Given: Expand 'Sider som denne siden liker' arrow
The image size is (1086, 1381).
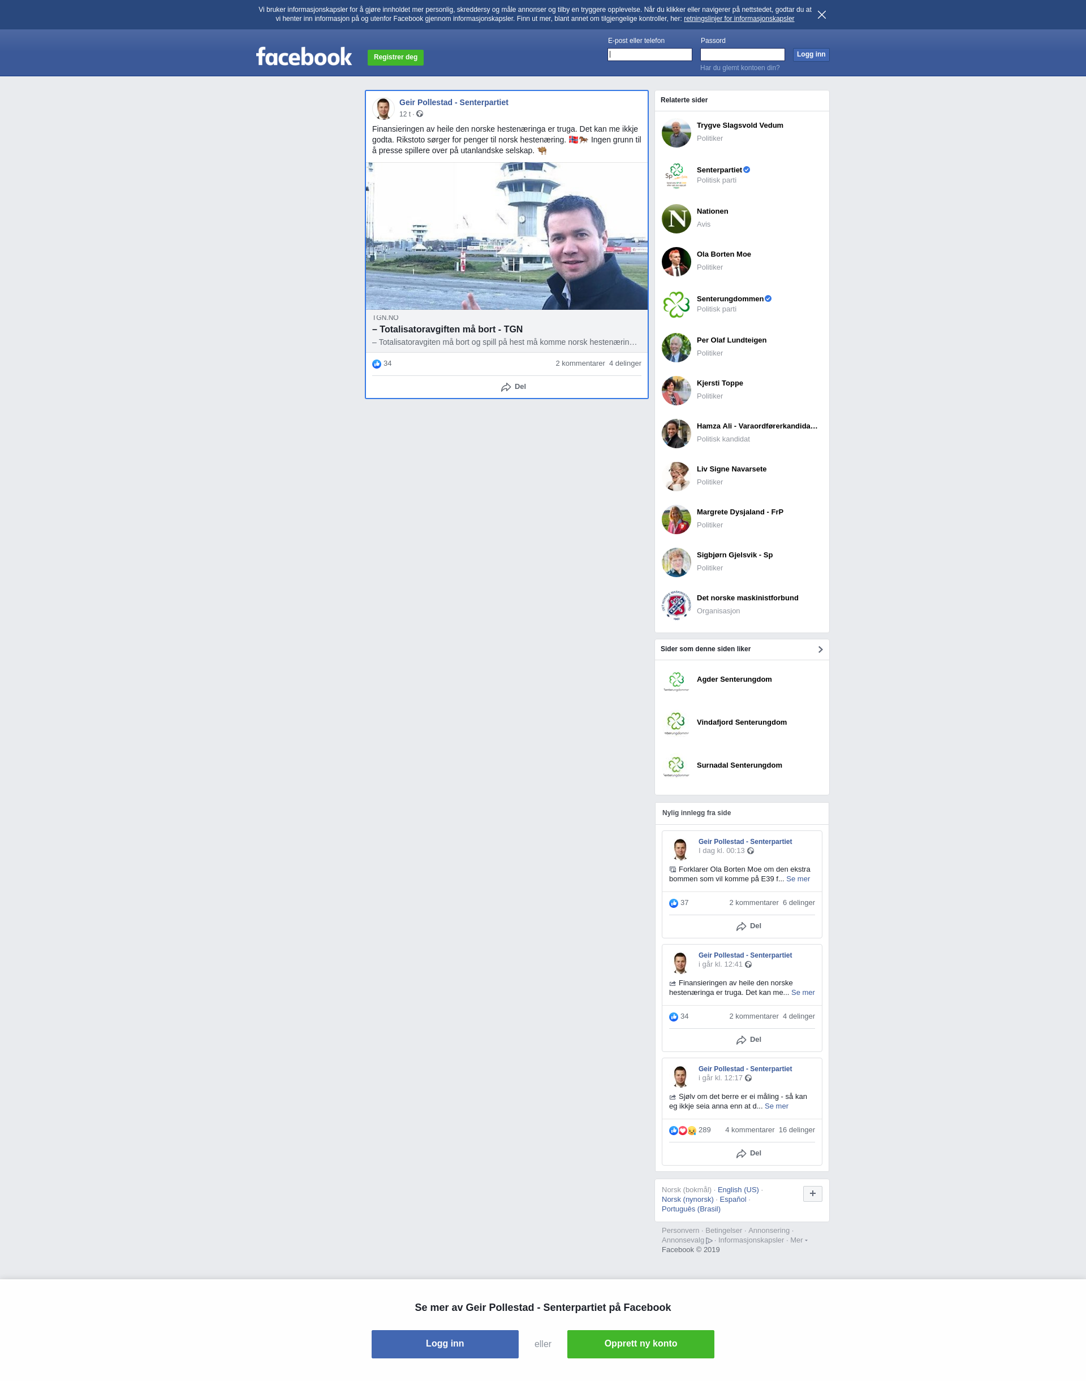Looking at the screenshot, I should click(820, 649).
